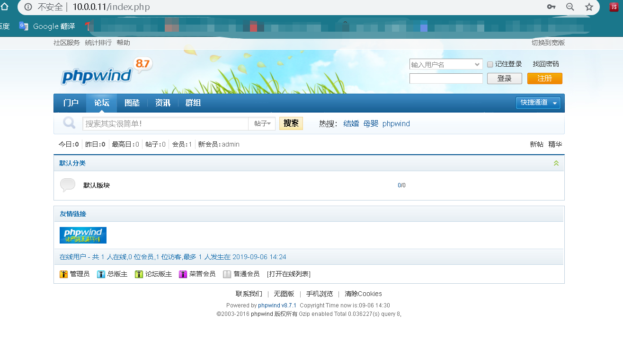Screen dimensions: 623x340
Task: Click the 荣誉会员 legend icon
Action: pyautogui.click(x=183, y=274)
